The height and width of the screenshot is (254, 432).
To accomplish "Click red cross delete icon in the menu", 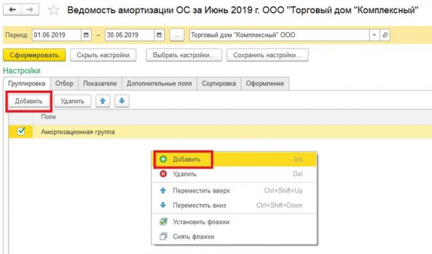I will (x=164, y=174).
